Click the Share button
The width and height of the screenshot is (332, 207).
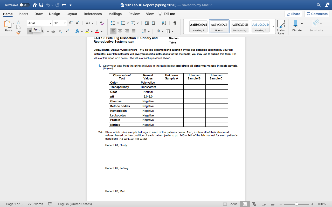(293, 14)
